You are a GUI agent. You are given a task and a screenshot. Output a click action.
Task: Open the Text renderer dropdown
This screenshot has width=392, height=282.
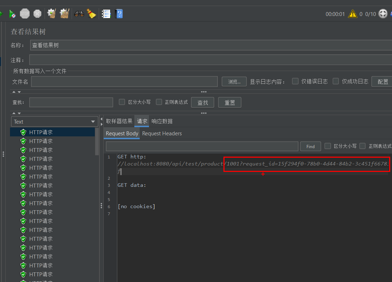pos(55,121)
